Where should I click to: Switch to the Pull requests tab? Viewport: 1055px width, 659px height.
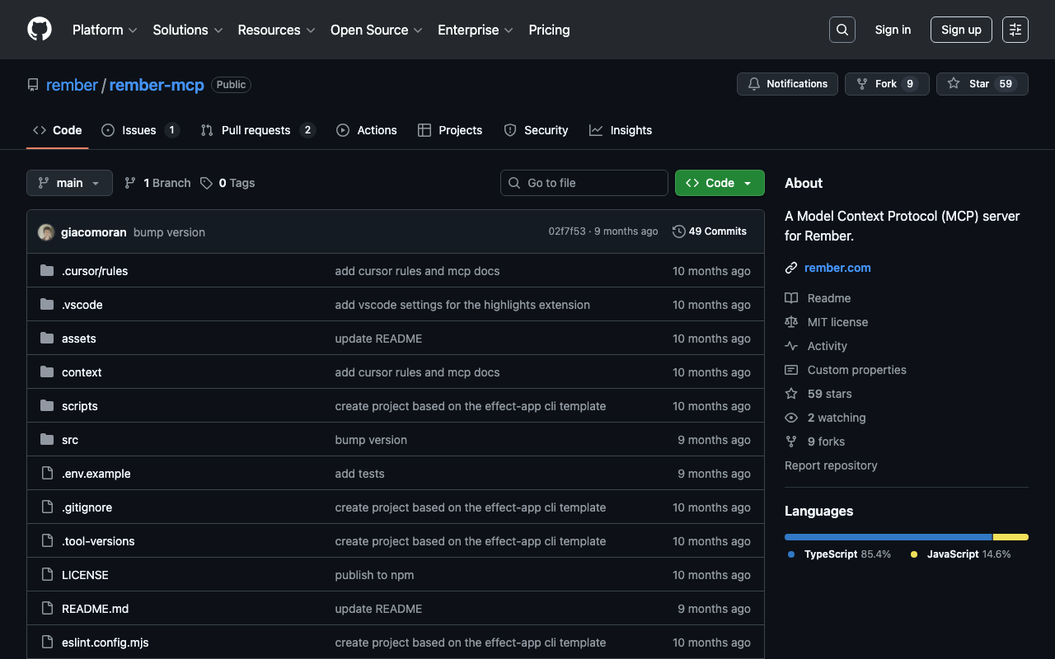coord(256,130)
